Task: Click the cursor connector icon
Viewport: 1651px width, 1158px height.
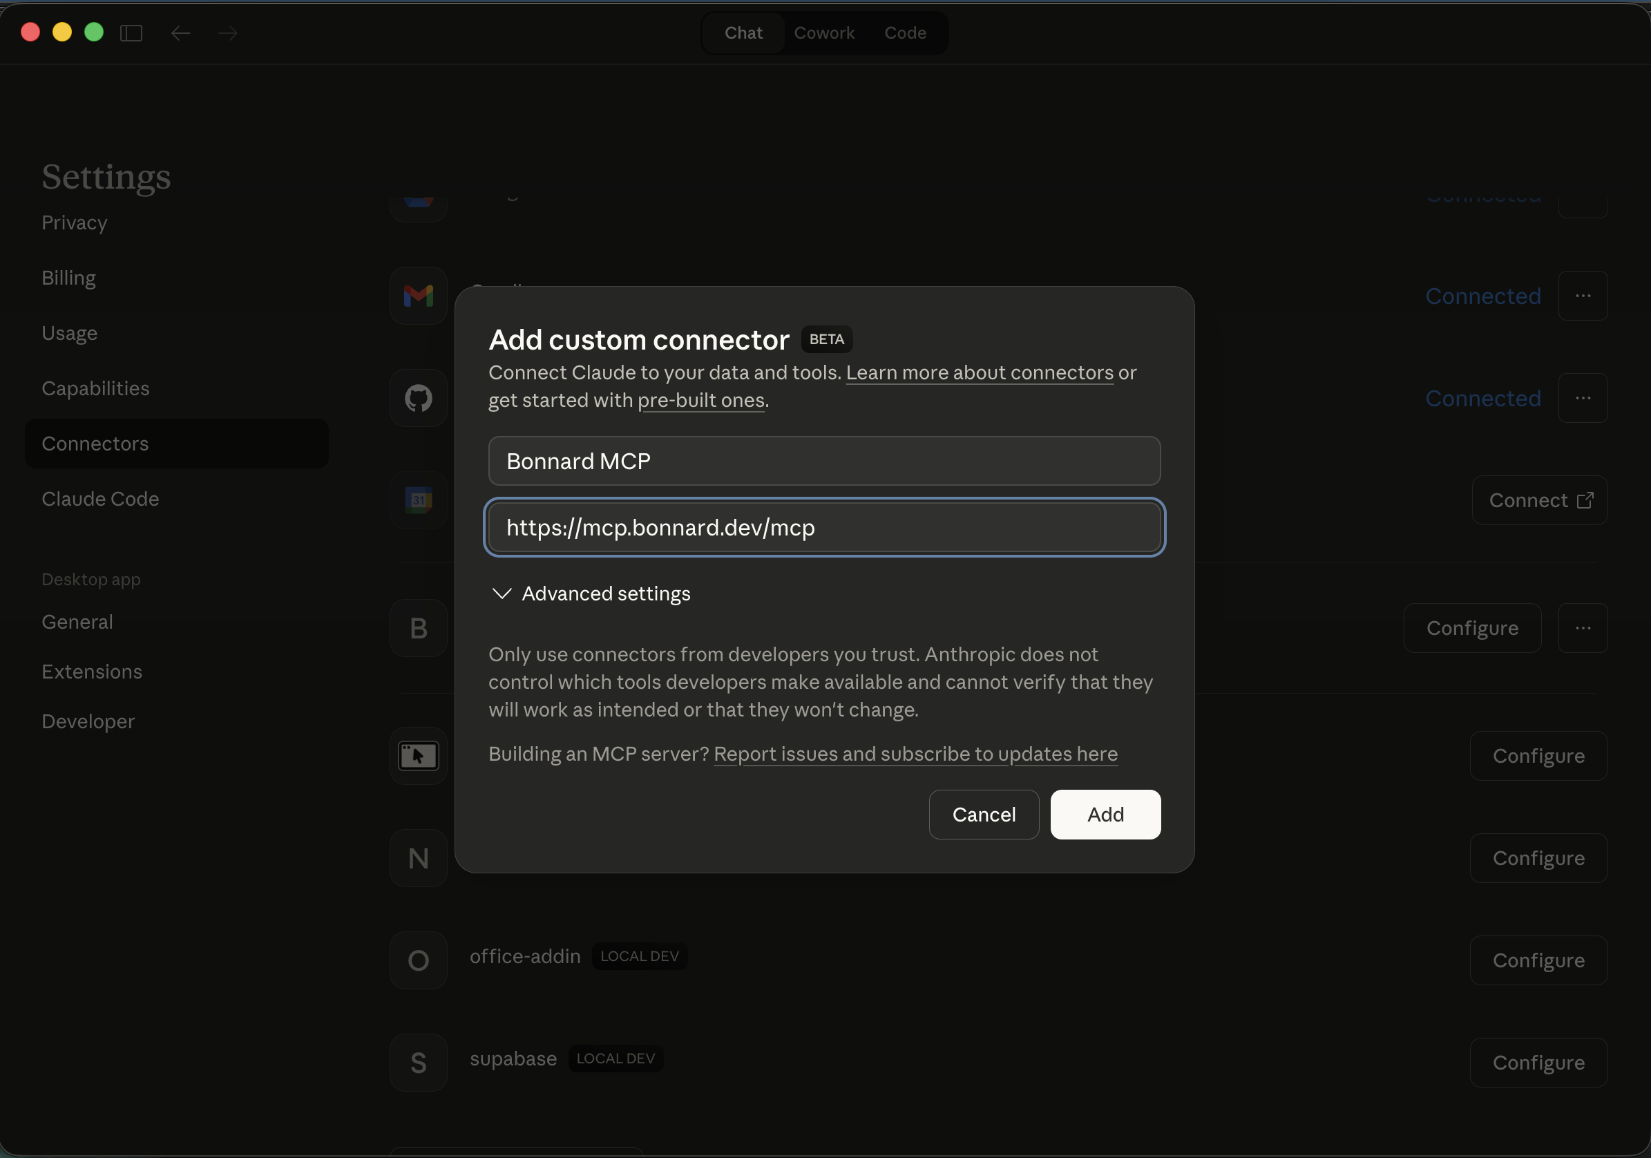Action: tap(418, 755)
